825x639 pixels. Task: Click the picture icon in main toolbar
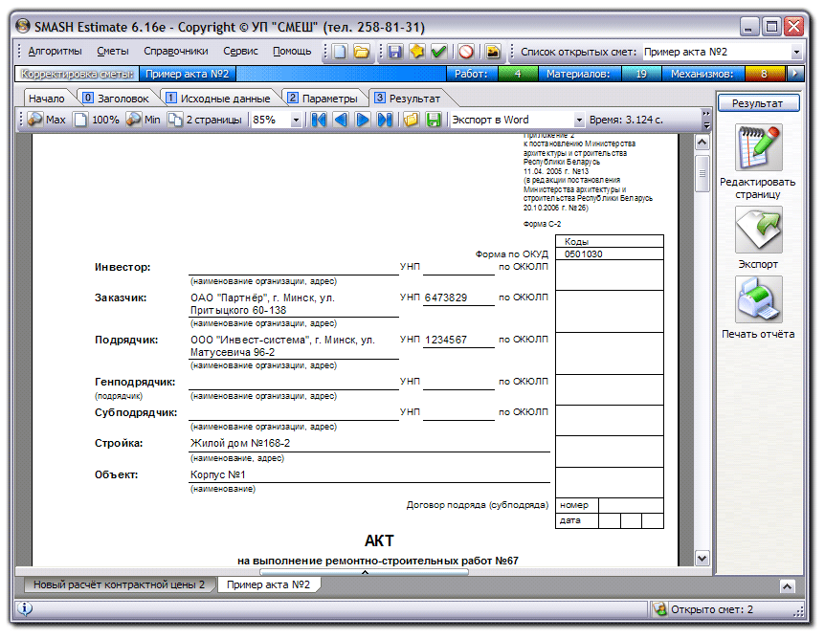493,52
